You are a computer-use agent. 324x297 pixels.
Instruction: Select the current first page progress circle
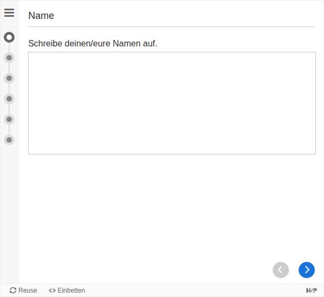tap(9, 37)
